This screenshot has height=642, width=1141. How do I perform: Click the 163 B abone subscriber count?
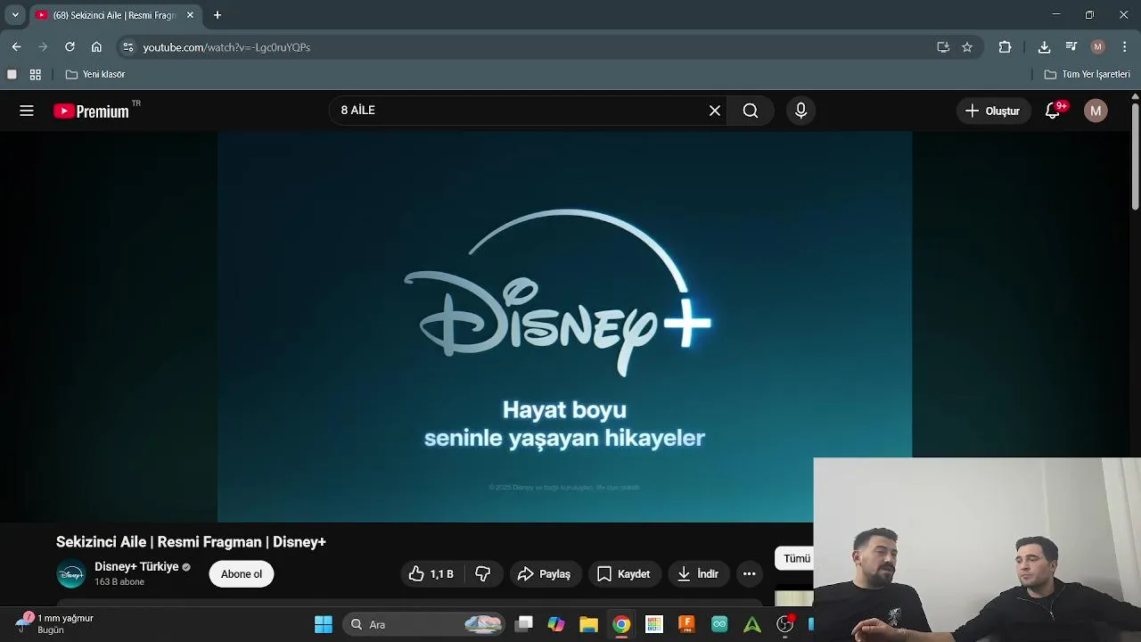click(119, 582)
